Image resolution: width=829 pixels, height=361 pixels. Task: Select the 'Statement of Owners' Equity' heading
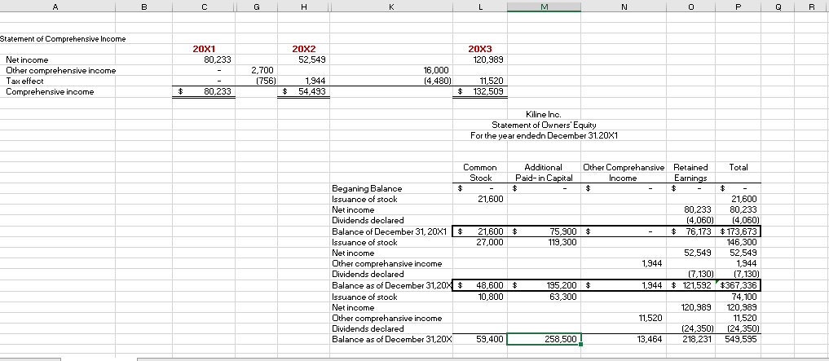544,125
